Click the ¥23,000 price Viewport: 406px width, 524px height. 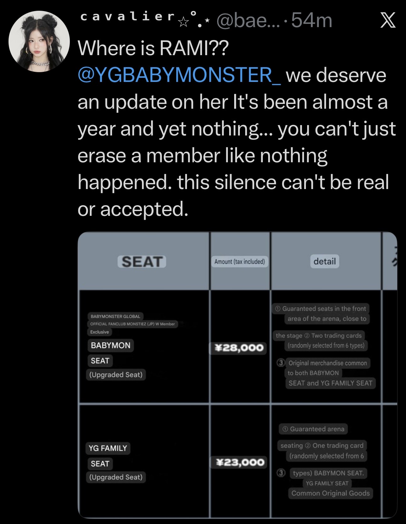[240, 462]
